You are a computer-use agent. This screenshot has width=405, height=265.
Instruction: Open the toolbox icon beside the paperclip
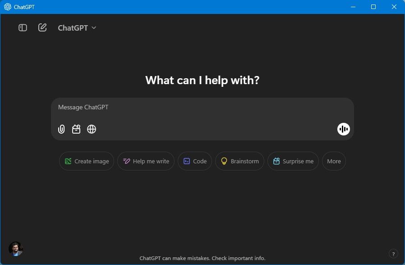[x=76, y=129]
